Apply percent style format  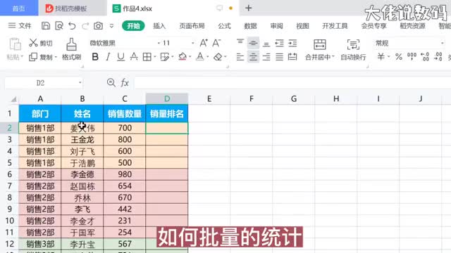click(x=399, y=57)
